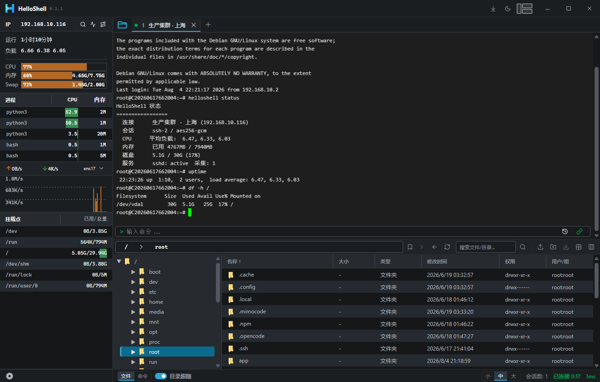The height and width of the screenshot is (382, 600).
Task: Click the green link icon in command bar
Action: pos(580,231)
